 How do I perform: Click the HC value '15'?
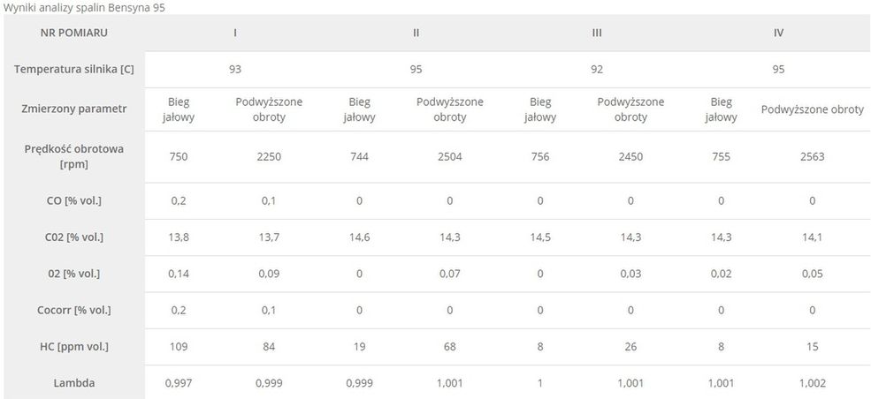812,347
